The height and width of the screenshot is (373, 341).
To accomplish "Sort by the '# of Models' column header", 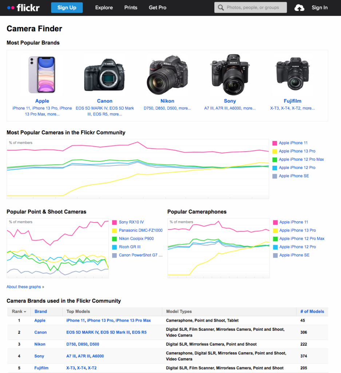I will tap(312, 311).
